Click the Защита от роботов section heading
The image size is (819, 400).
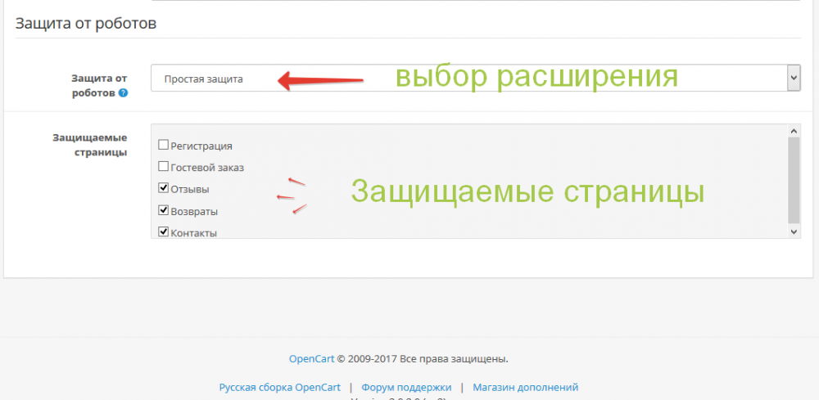[x=86, y=24]
